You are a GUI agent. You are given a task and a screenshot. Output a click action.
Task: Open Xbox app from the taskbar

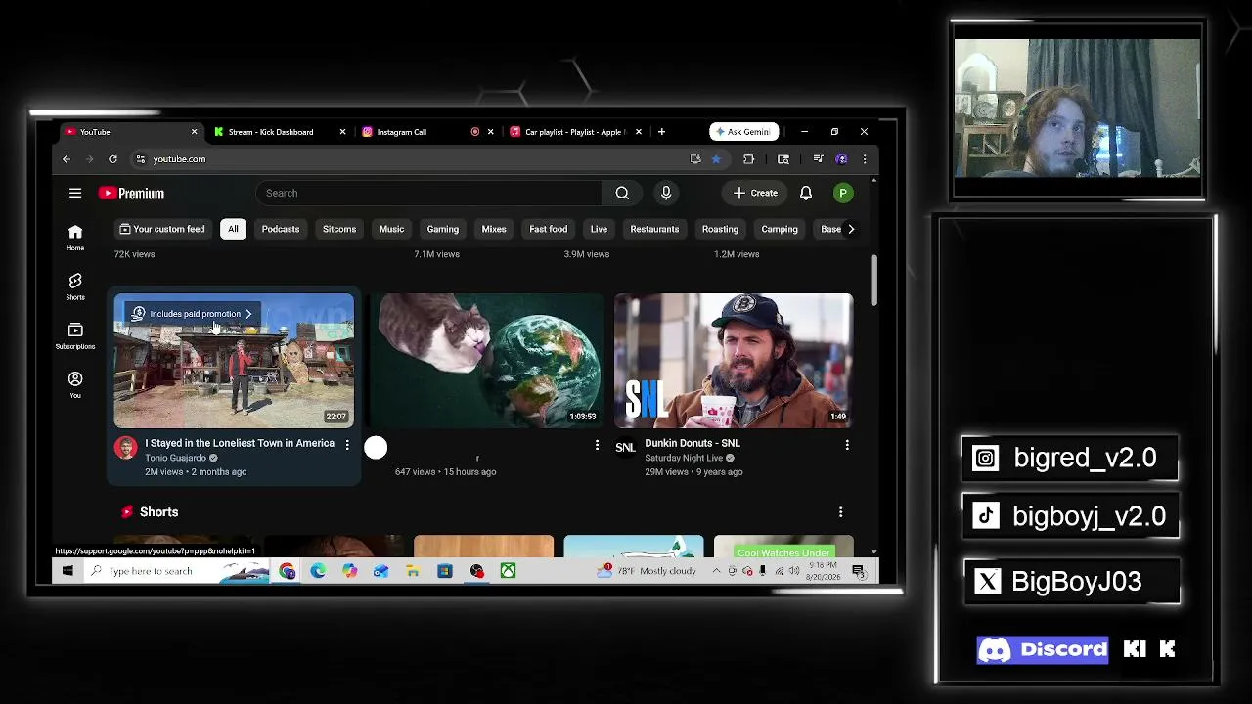pos(508,571)
